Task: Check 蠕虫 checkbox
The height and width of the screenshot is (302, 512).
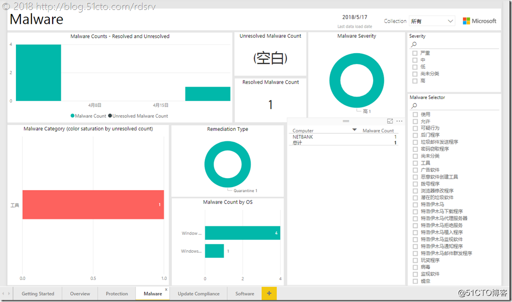Action: 415,281
